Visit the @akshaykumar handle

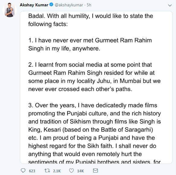click(x=69, y=5)
